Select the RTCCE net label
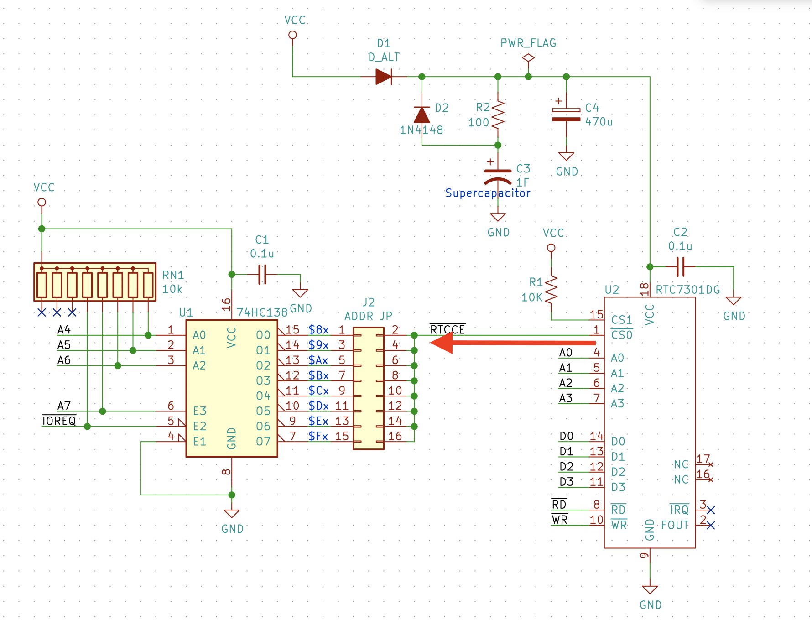Screen dimensions: 812x625 (x=448, y=329)
